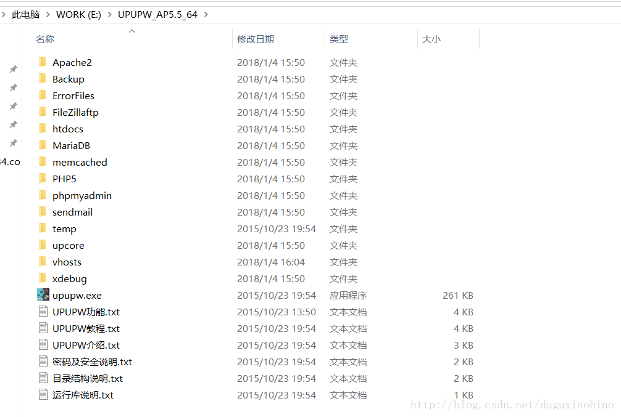Sort by the 大小 column header
Screen dimensions: 621x417
point(431,39)
